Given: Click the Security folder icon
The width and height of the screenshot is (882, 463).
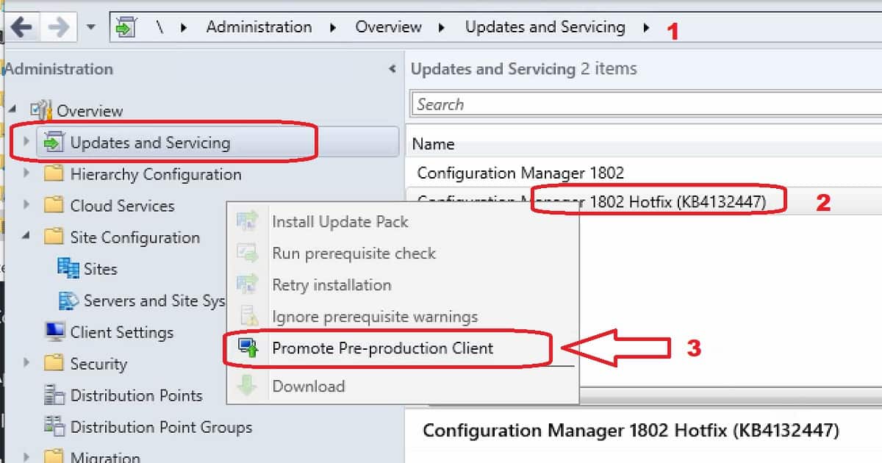Looking at the screenshot, I should pos(54,363).
